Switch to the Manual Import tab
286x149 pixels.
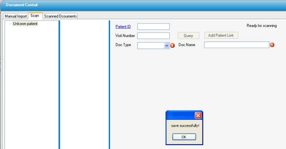click(x=15, y=16)
